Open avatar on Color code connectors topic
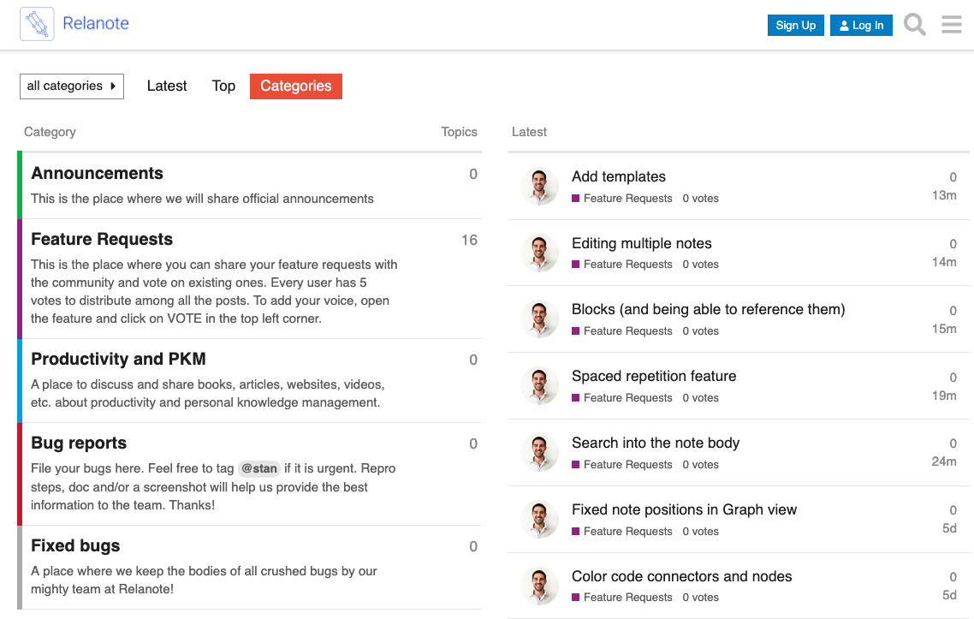 pyautogui.click(x=539, y=586)
